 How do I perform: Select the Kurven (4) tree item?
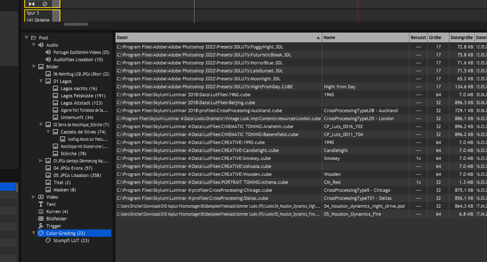click(57, 211)
